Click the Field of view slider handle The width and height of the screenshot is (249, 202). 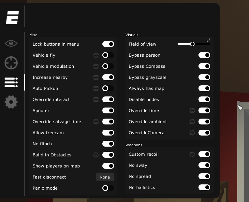coord(192,44)
